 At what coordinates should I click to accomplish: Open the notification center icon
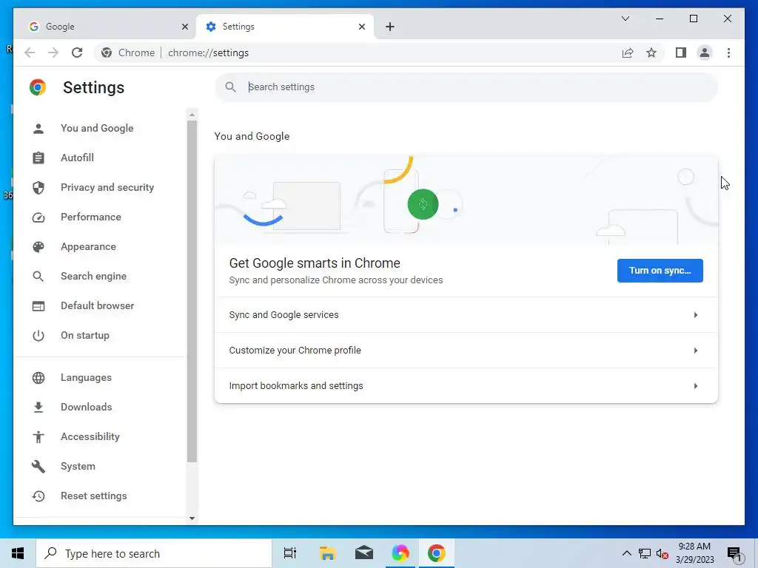click(734, 554)
